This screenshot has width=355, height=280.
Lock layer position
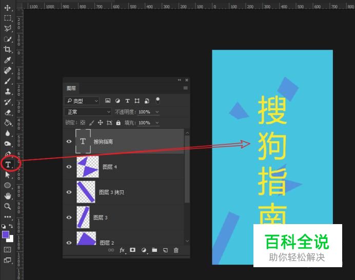pos(101,123)
